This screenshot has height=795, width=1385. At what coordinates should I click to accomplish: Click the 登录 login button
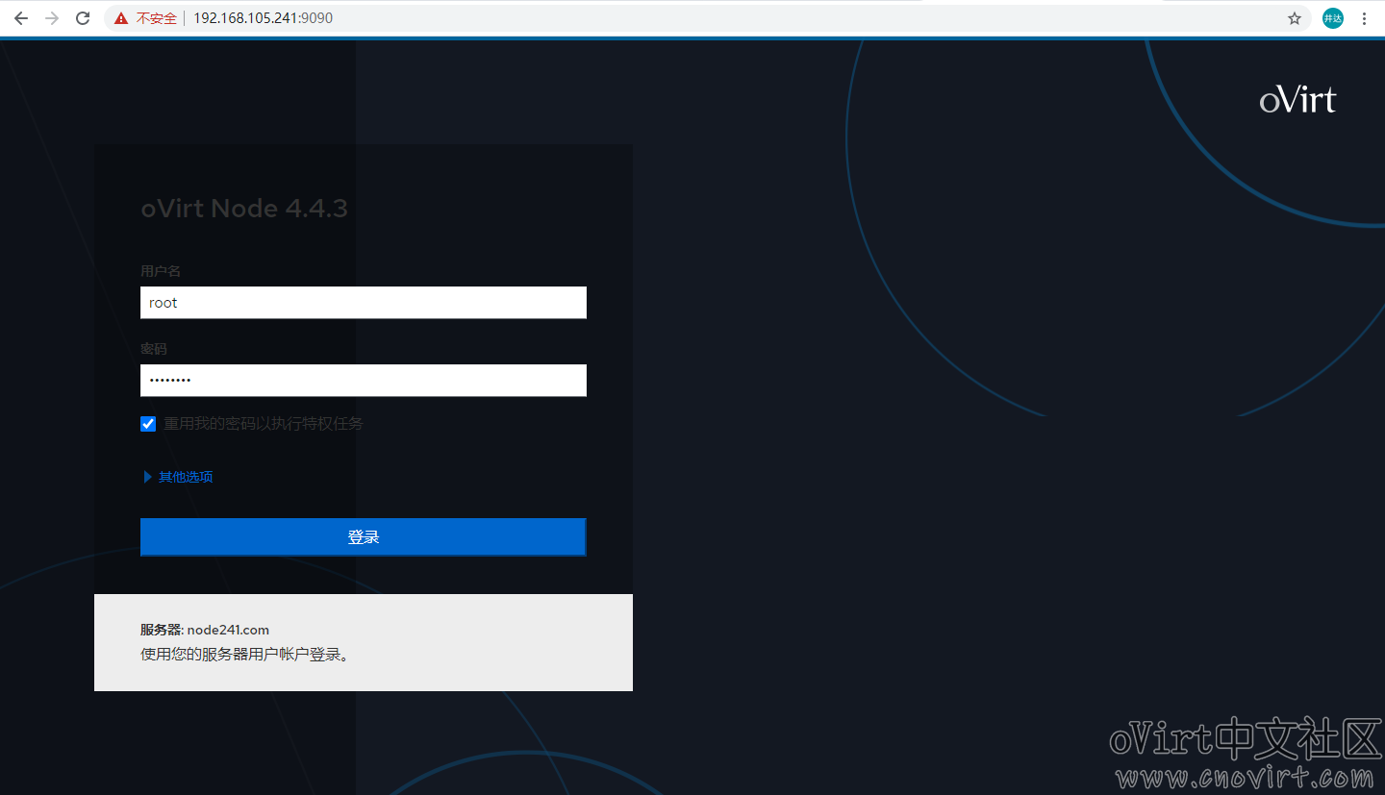tap(364, 537)
